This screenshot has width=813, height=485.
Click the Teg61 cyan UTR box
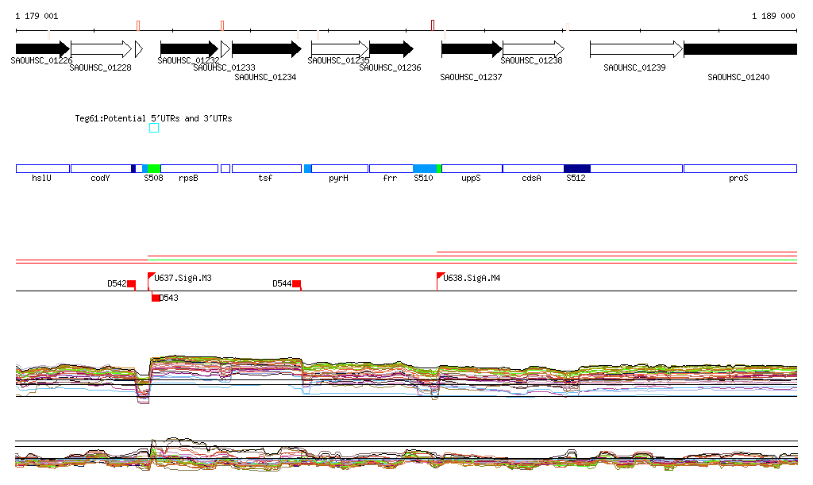point(154,128)
